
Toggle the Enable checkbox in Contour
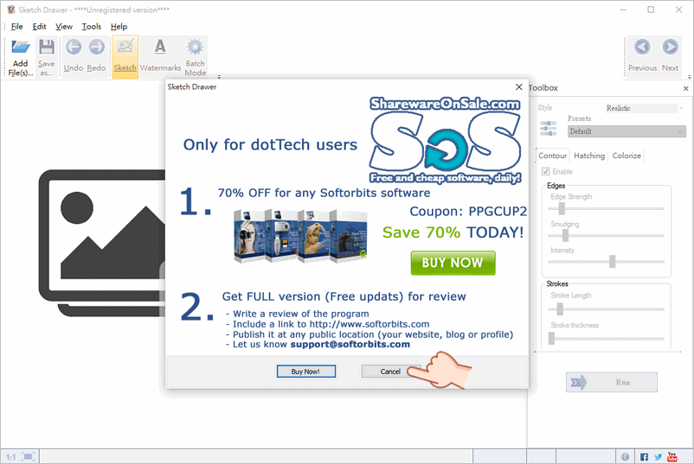(546, 171)
